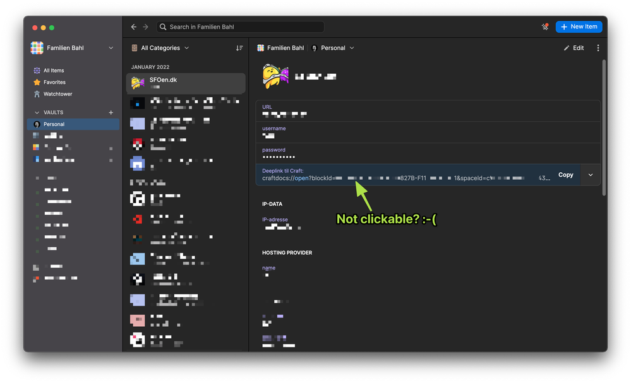Viewport: 631px width, 383px height.
Task: Open the sort order options icon
Action: [239, 48]
